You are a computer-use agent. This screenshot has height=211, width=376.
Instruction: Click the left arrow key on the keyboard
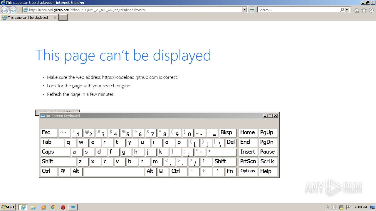[194, 171]
